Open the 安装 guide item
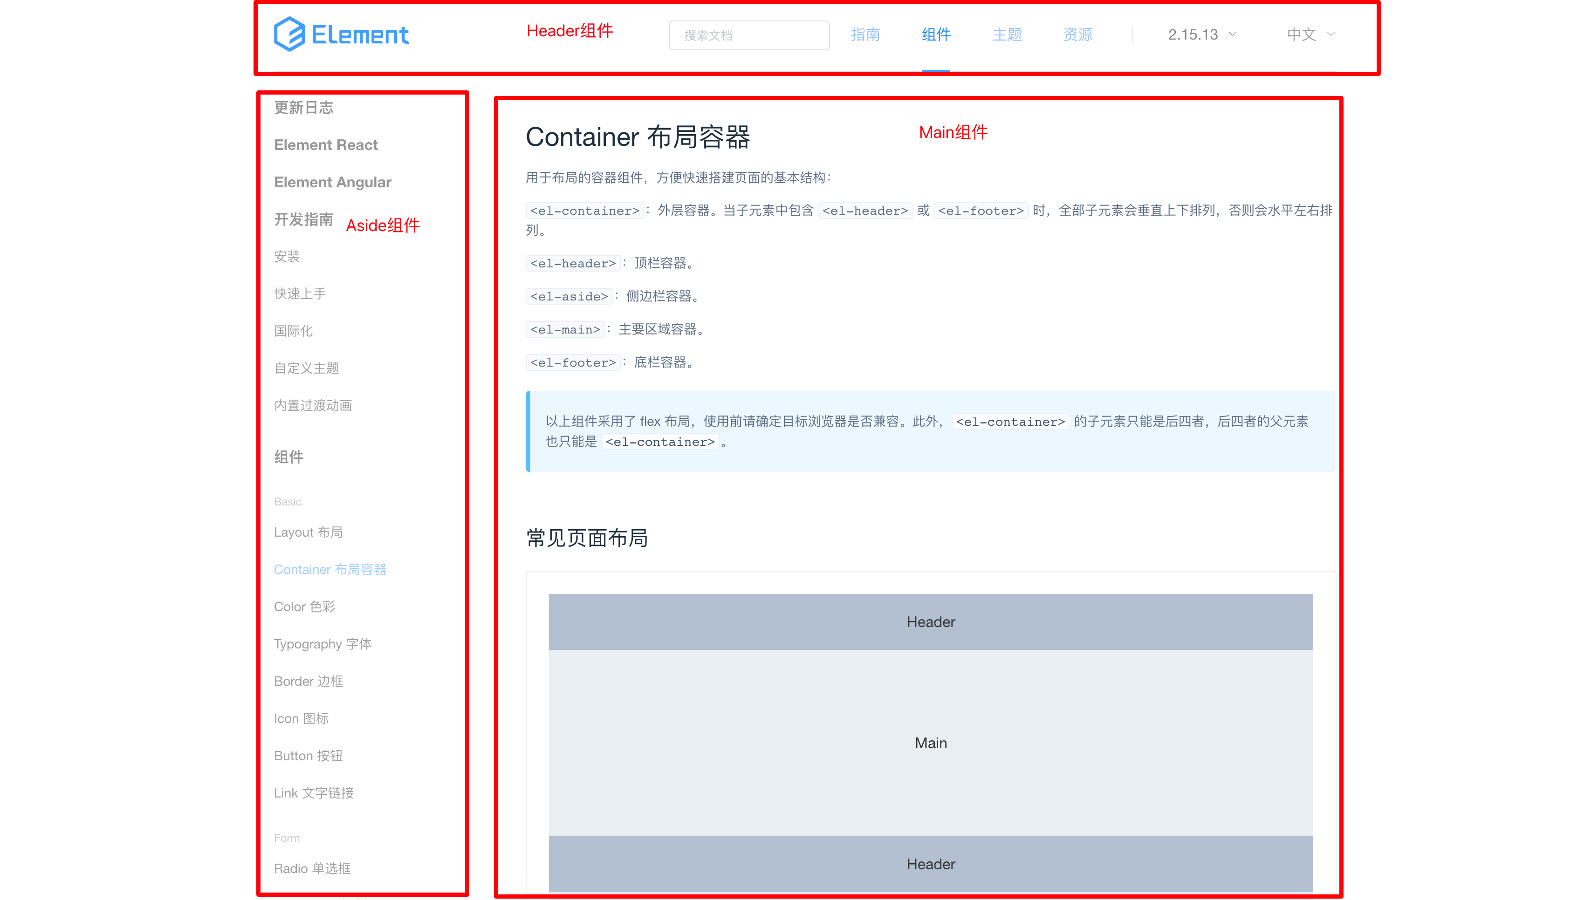 287,257
